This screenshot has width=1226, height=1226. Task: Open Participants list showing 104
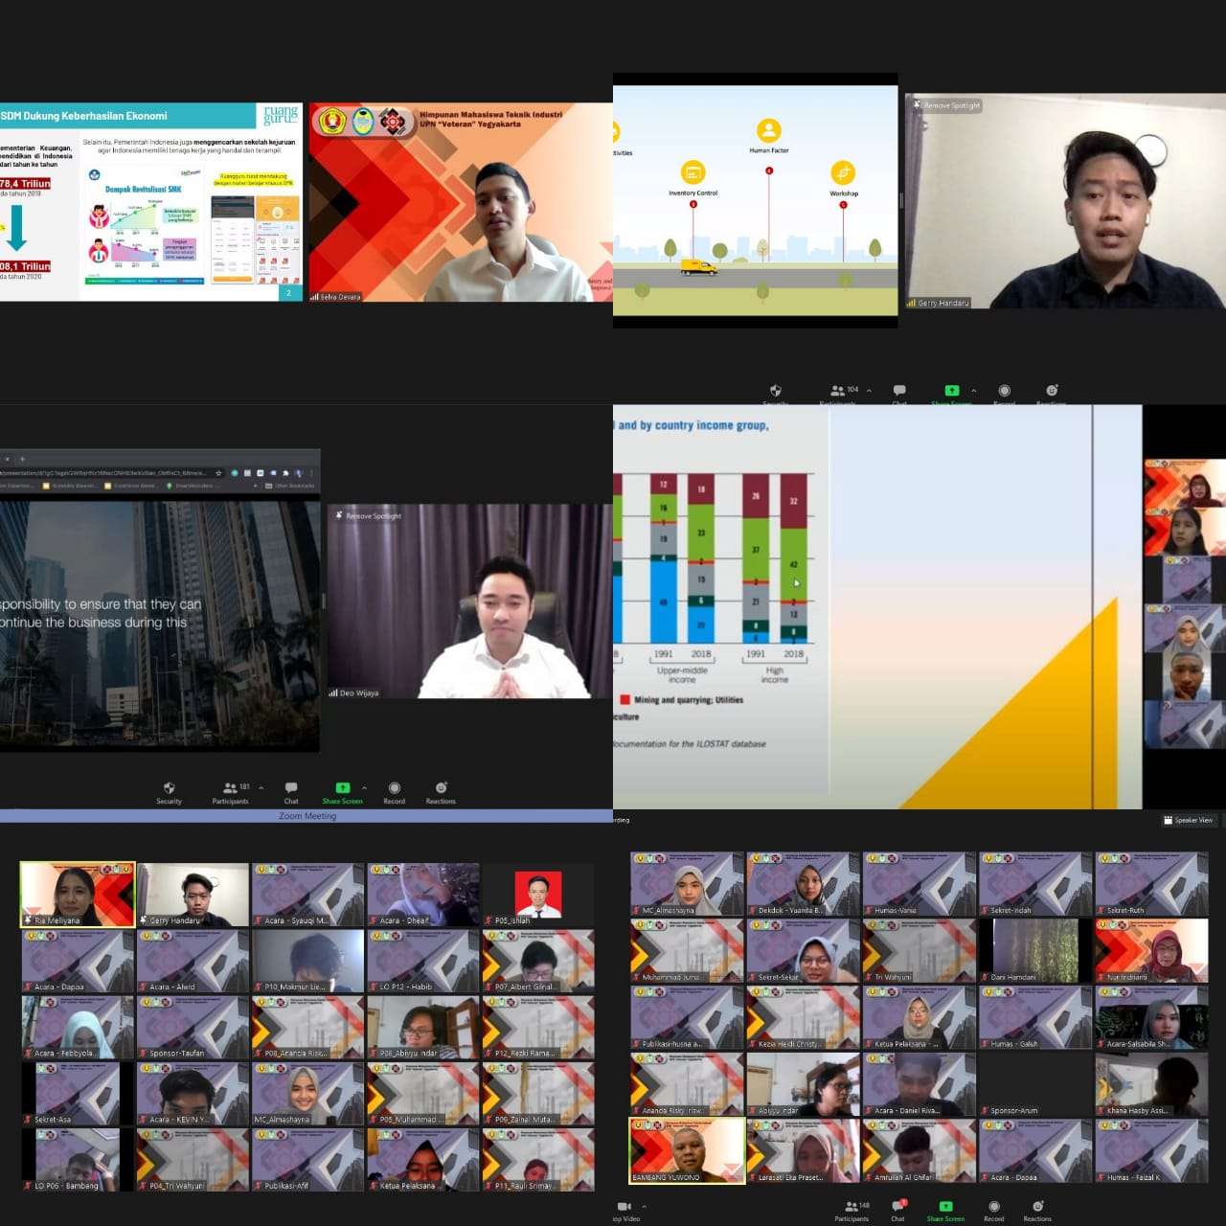point(843,393)
